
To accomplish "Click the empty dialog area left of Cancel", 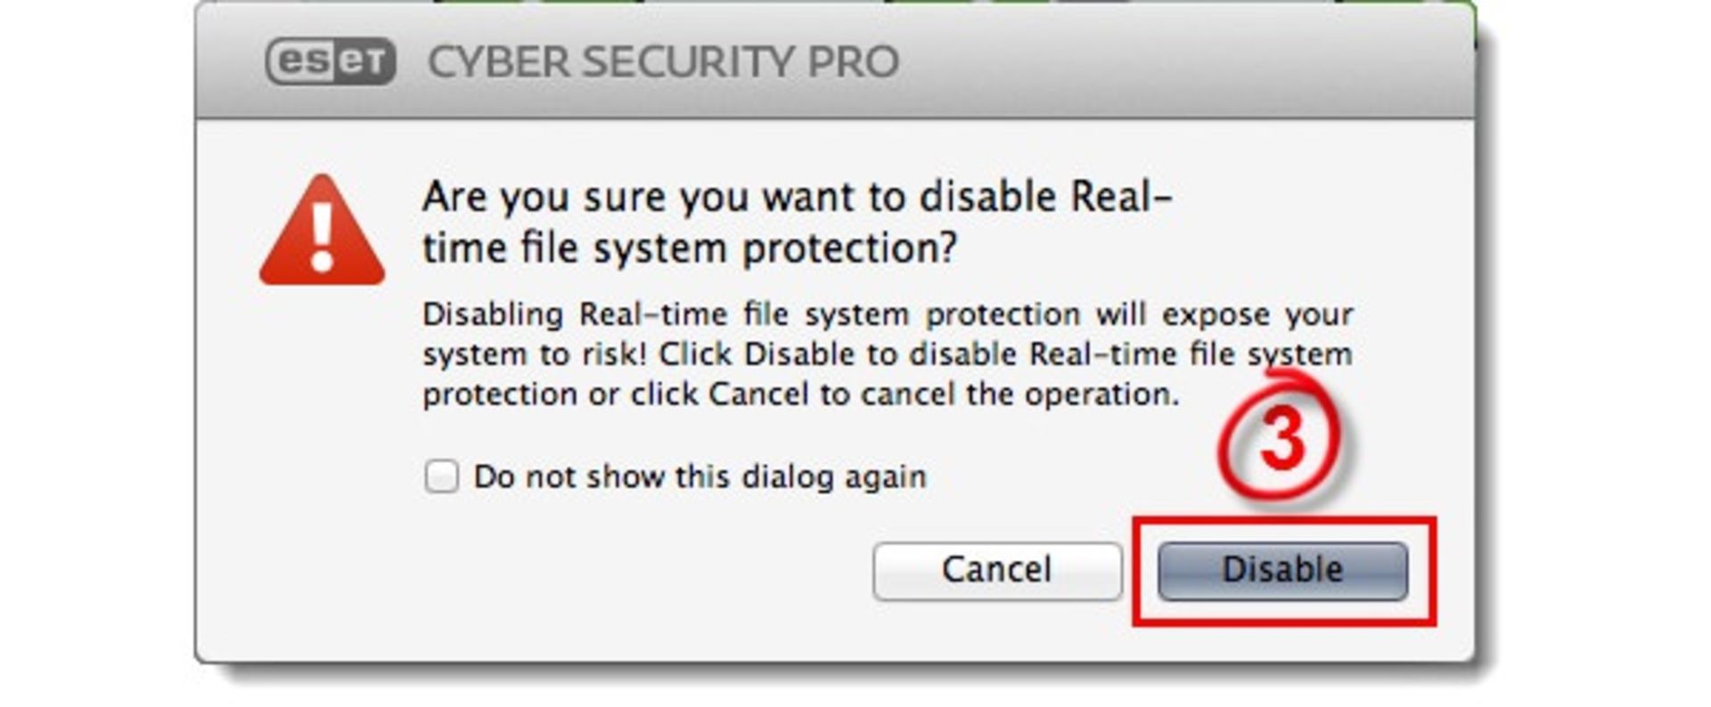I will pyautogui.click(x=535, y=571).
